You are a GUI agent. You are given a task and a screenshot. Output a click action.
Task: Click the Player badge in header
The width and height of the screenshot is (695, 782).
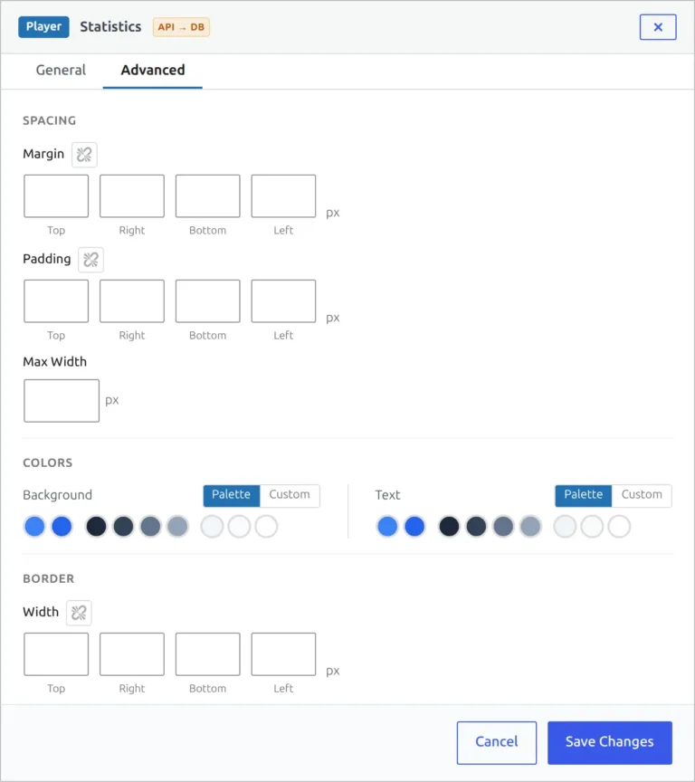click(x=43, y=27)
